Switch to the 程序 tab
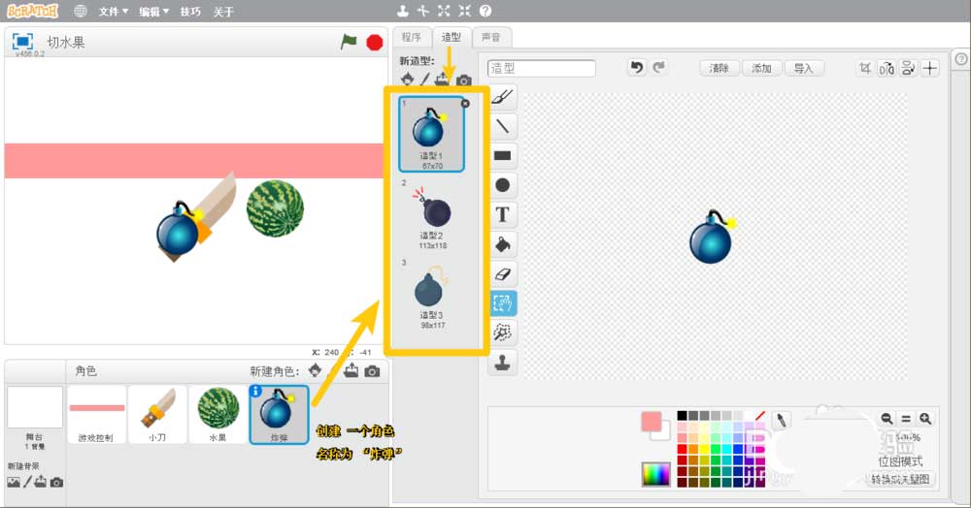 pos(411,37)
